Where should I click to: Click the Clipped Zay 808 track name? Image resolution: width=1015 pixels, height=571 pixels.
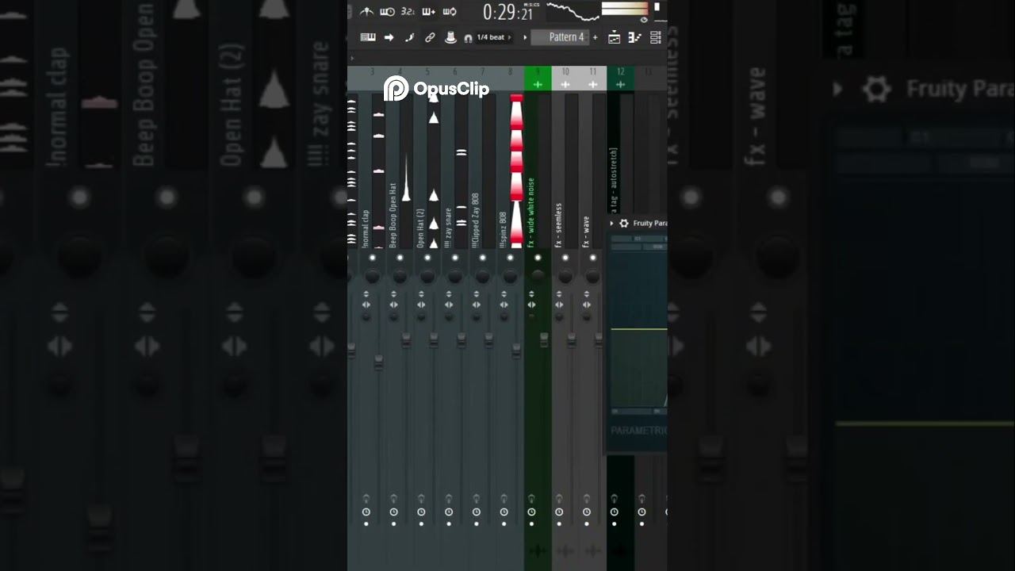click(x=476, y=220)
